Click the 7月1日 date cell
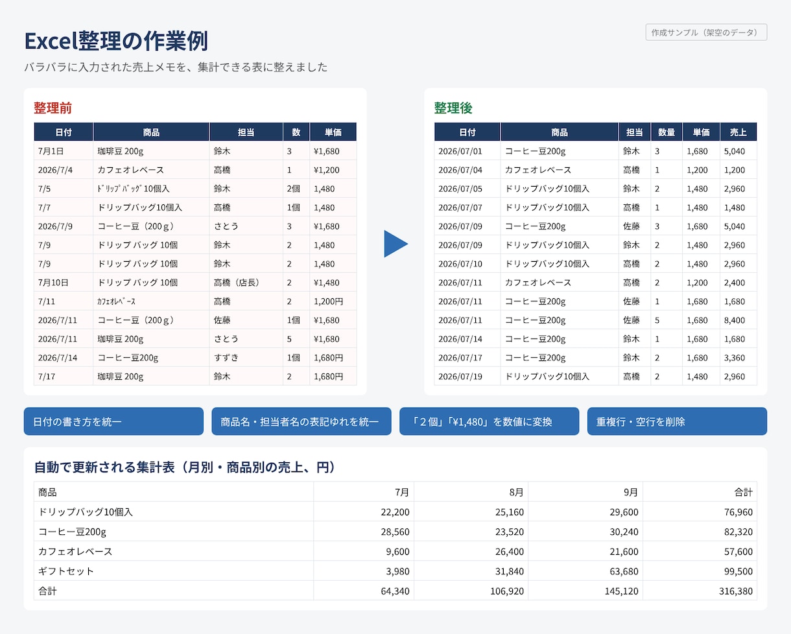 64,151
